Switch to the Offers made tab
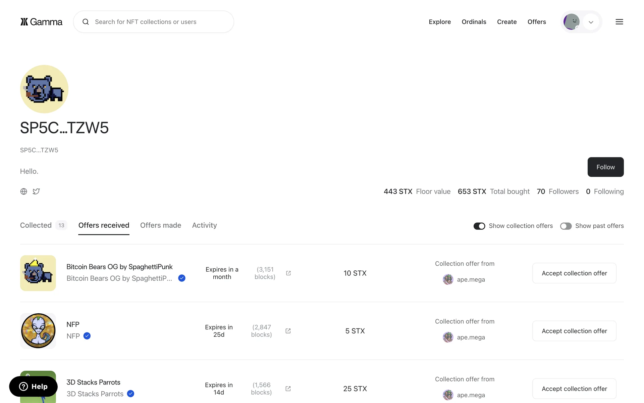This screenshot has height=403, width=644. point(161,225)
